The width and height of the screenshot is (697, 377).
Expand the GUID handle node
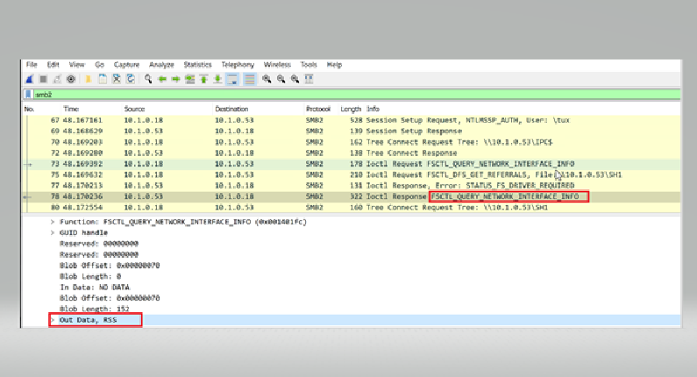click(x=53, y=232)
